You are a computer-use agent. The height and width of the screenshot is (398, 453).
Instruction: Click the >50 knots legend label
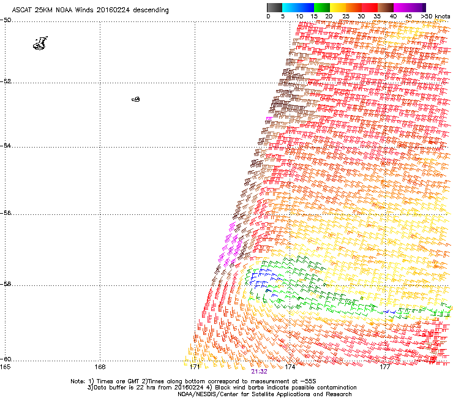pos(435,16)
